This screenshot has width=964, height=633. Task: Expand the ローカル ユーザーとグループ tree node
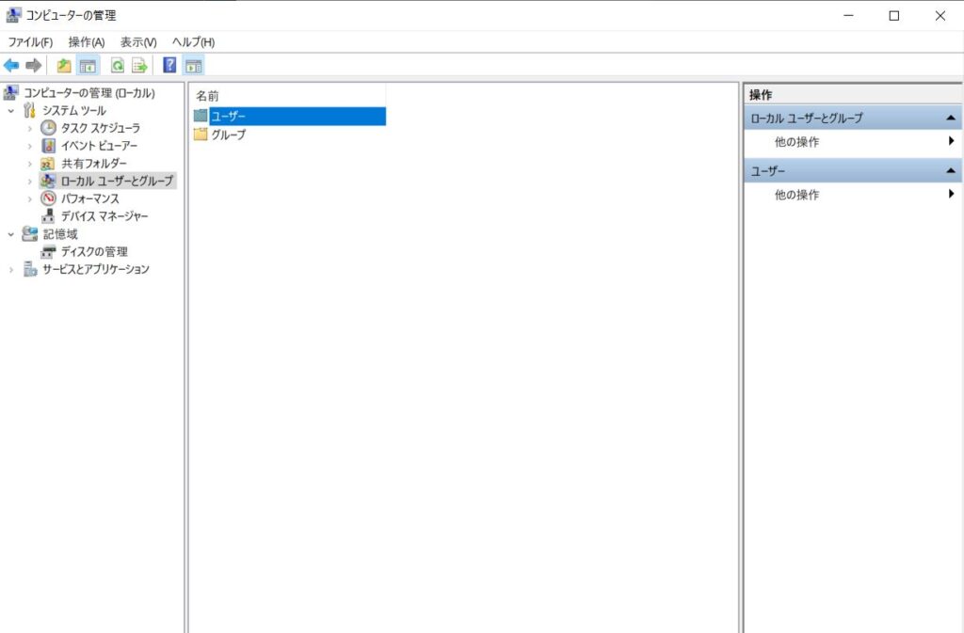29,182
